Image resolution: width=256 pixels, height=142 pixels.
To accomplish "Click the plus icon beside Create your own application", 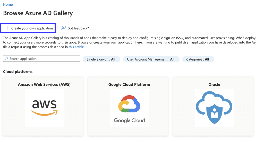I will coord(7,28).
